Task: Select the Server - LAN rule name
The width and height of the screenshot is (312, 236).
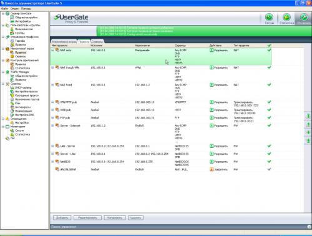Action: pyautogui.click(x=68, y=154)
